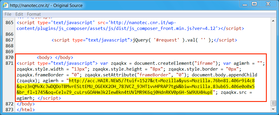Viewport: 279px width, 115px height.
Task: Maximize the Original Source window
Action: 255,4
